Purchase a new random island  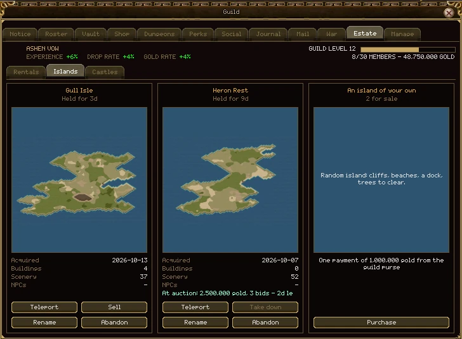(381, 323)
